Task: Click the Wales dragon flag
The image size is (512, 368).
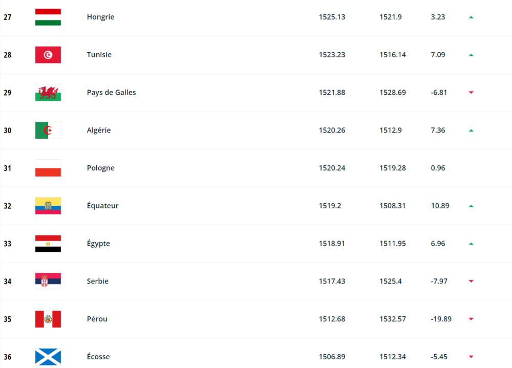Action: [48, 93]
